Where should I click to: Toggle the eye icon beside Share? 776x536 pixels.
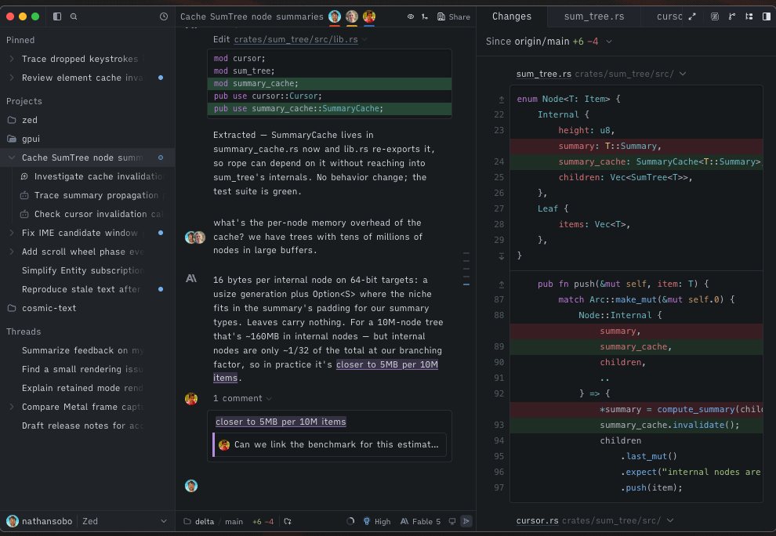(x=410, y=16)
